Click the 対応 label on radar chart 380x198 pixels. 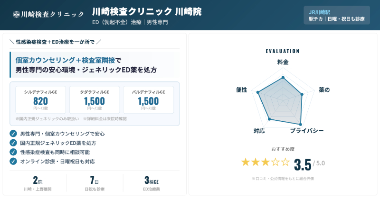click(259, 130)
